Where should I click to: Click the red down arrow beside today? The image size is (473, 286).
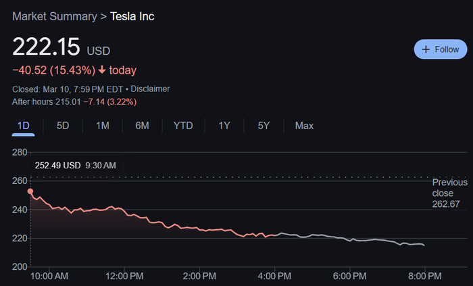pos(102,70)
